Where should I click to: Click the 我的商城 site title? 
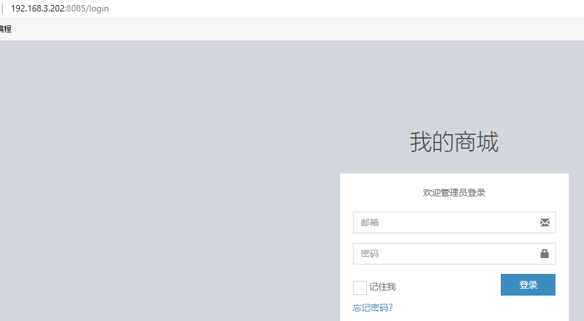coord(454,142)
